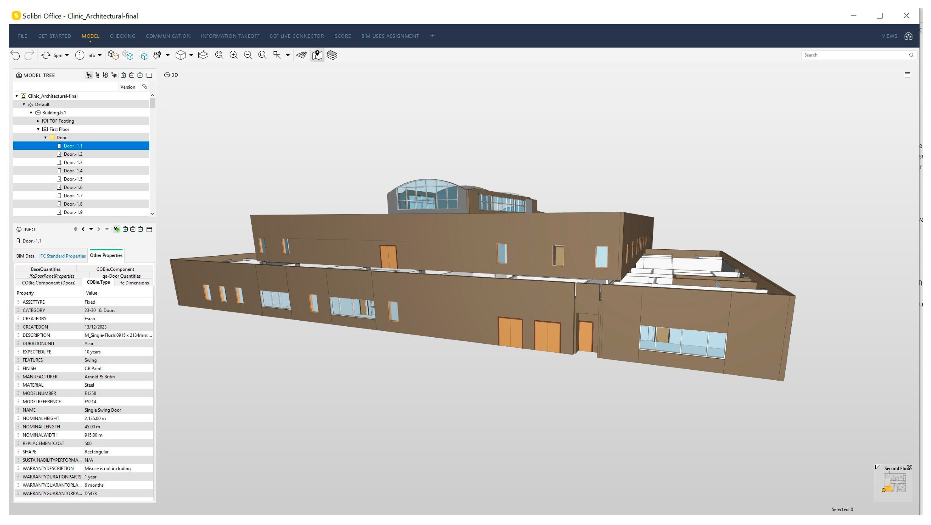This screenshot has width=931, height=525.
Task: Click the link chain icon beside Version column
Action: coord(145,87)
